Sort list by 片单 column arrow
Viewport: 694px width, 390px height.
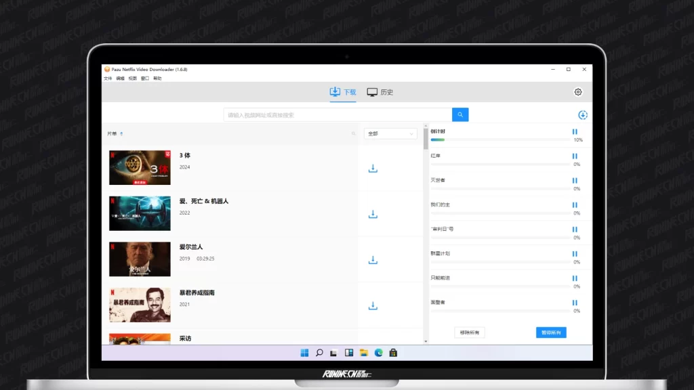[x=121, y=134]
